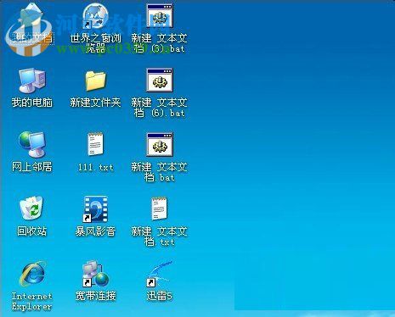Select the 我的文档 desktop icon

31,18
